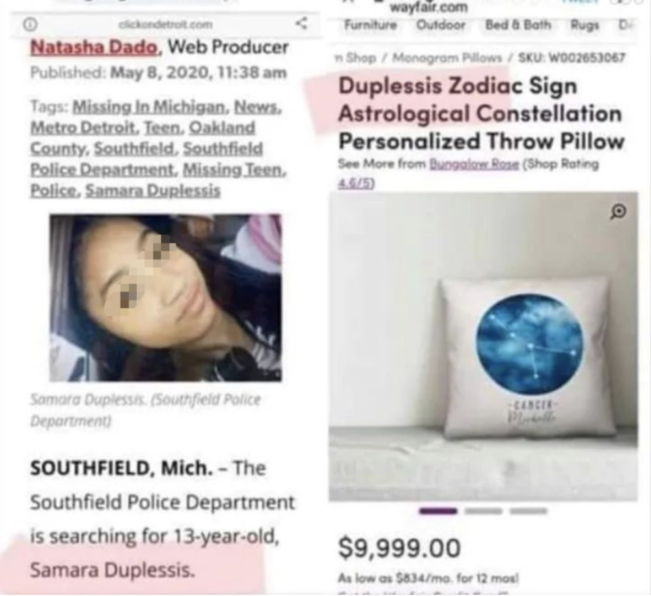Tap the missing teen article photo
This screenshot has width=651, height=596.
pos(165,298)
